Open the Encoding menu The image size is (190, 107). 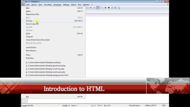click(x=48, y=5)
